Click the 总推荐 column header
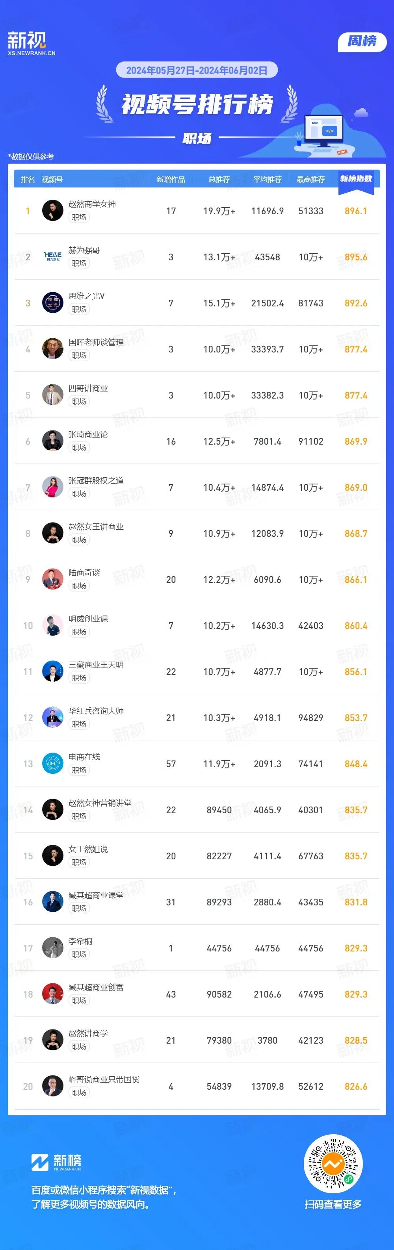The width and height of the screenshot is (394, 1250). pyautogui.click(x=219, y=180)
